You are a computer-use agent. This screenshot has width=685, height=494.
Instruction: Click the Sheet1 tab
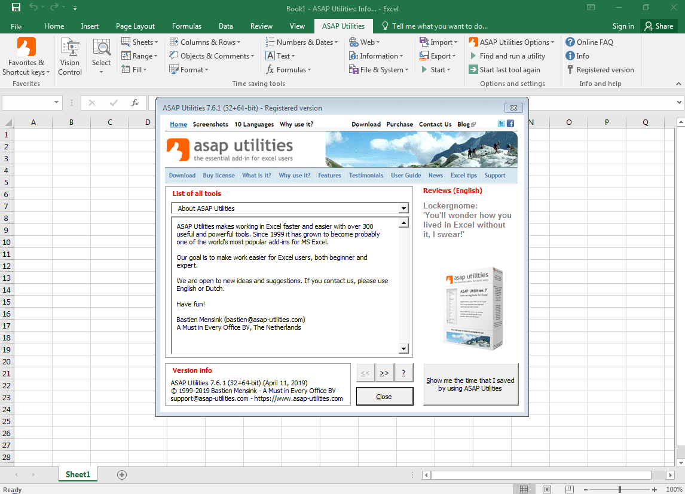78,474
